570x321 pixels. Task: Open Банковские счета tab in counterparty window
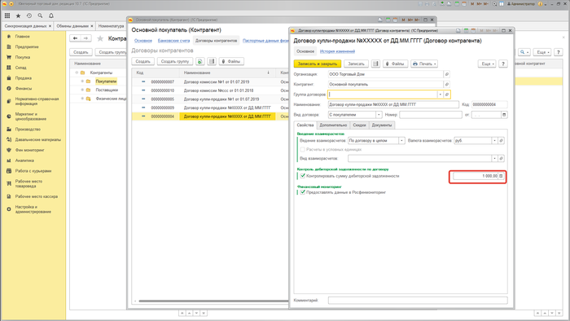pos(173,41)
